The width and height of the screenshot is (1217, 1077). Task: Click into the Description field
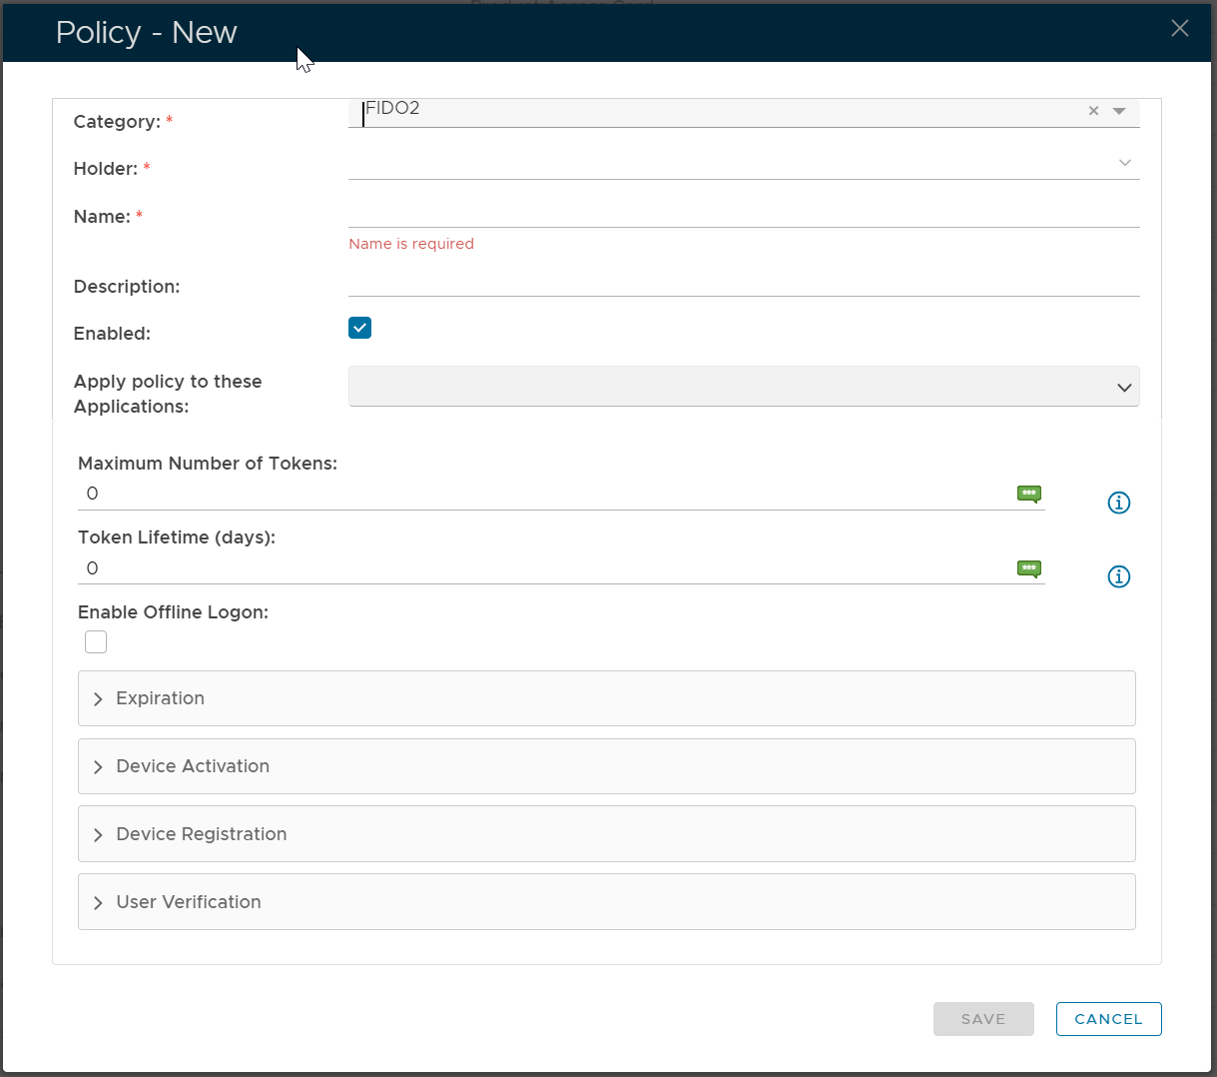(x=743, y=282)
